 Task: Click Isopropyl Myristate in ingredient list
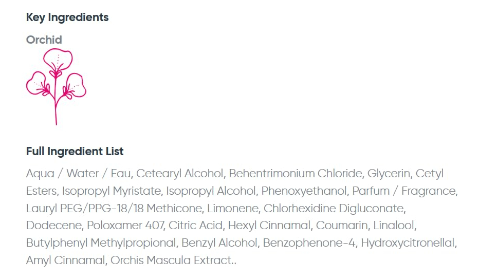click(x=111, y=191)
